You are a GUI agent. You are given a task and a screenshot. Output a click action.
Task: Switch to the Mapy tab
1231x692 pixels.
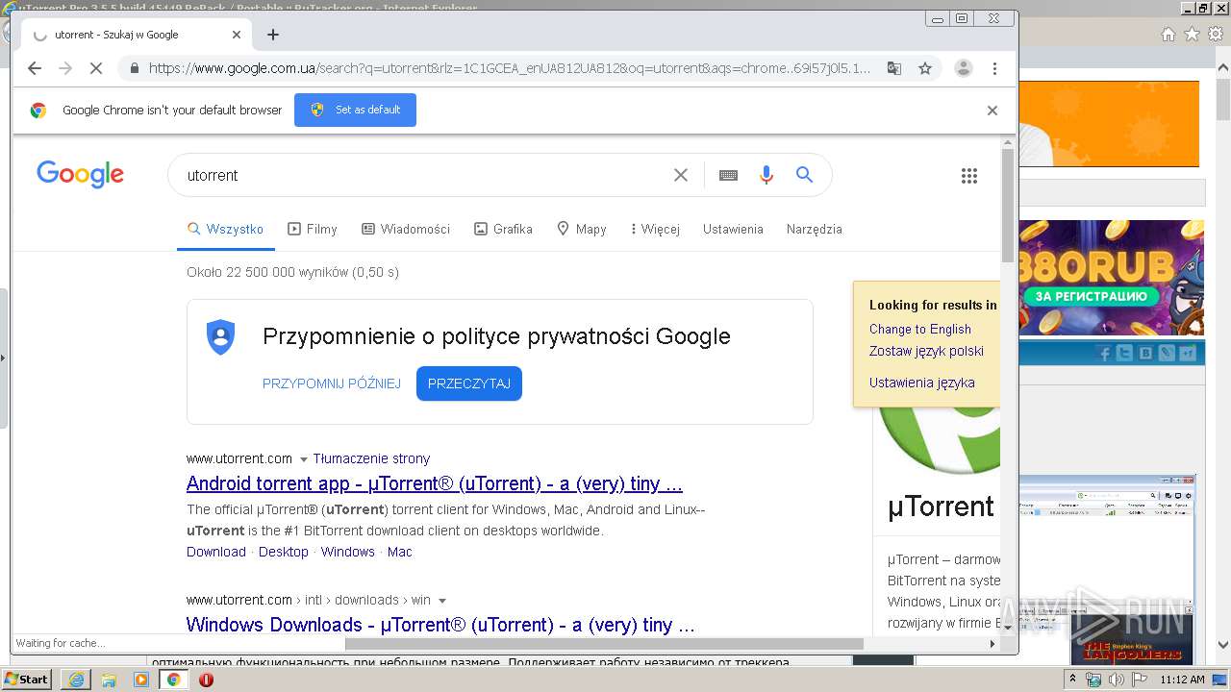coord(582,229)
